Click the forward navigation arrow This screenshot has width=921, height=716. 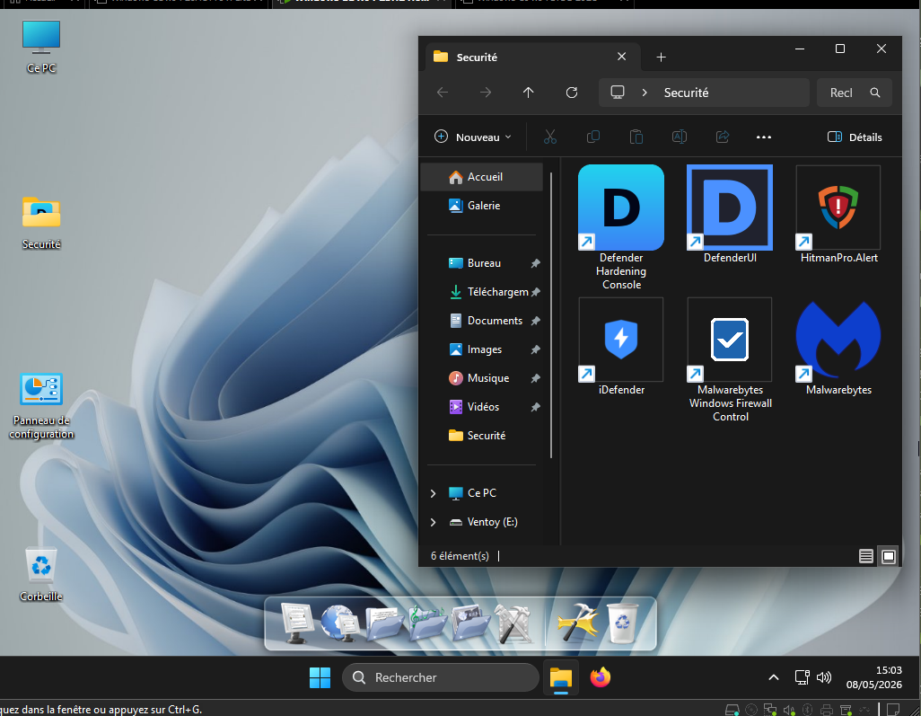click(x=485, y=93)
